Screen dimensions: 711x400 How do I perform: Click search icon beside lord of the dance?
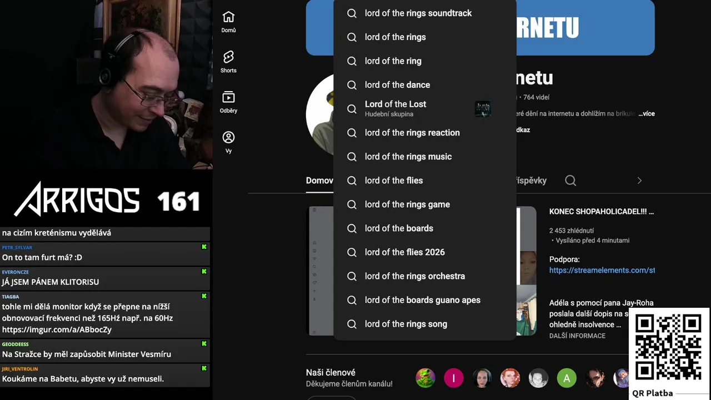point(352,85)
